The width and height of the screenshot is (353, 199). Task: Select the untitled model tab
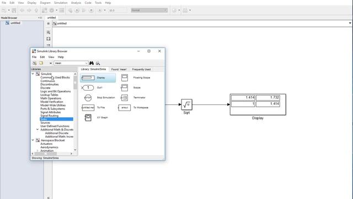tap(51, 18)
